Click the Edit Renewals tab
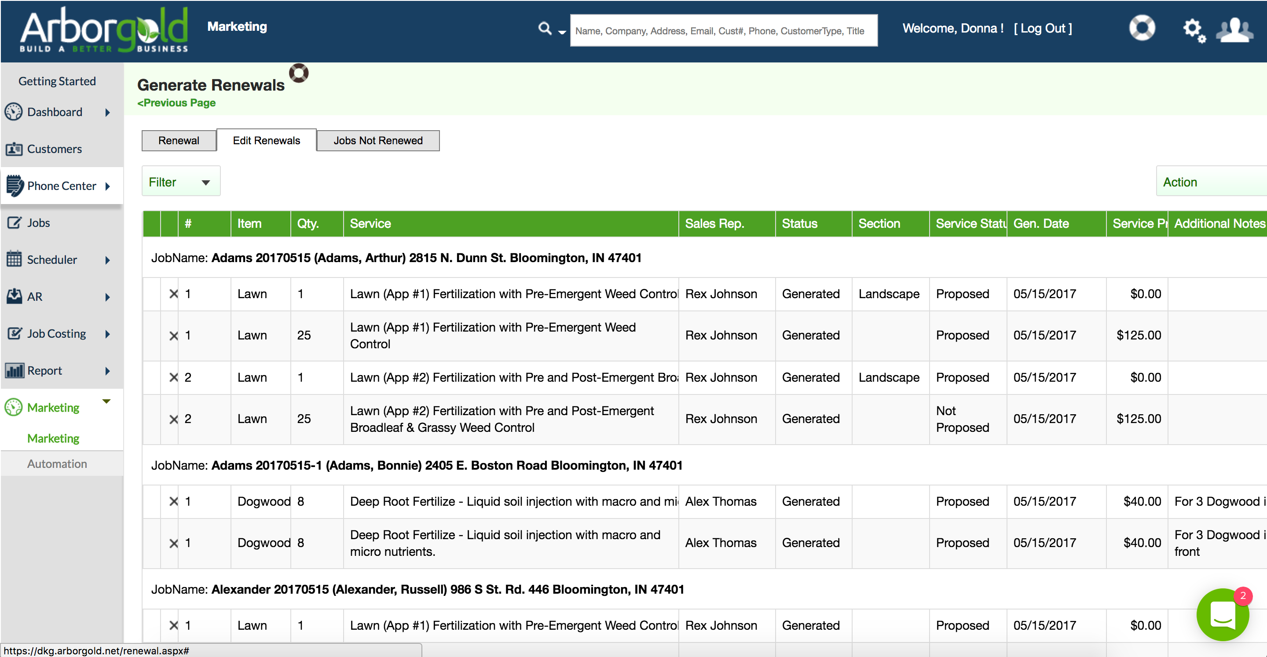This screenshot has width=1267, height=657. click(266, 140)
